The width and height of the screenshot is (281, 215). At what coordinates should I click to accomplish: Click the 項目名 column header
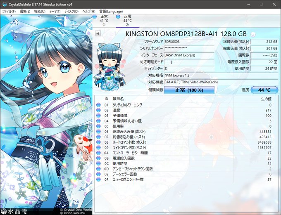tap(118, 99)
